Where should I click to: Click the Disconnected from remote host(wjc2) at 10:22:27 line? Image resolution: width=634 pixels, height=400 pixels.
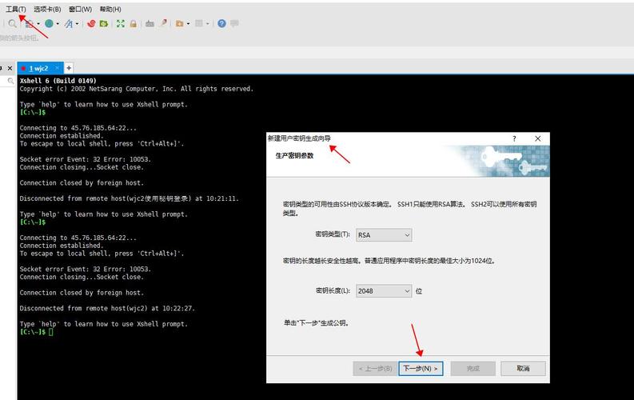click(107, 308)
